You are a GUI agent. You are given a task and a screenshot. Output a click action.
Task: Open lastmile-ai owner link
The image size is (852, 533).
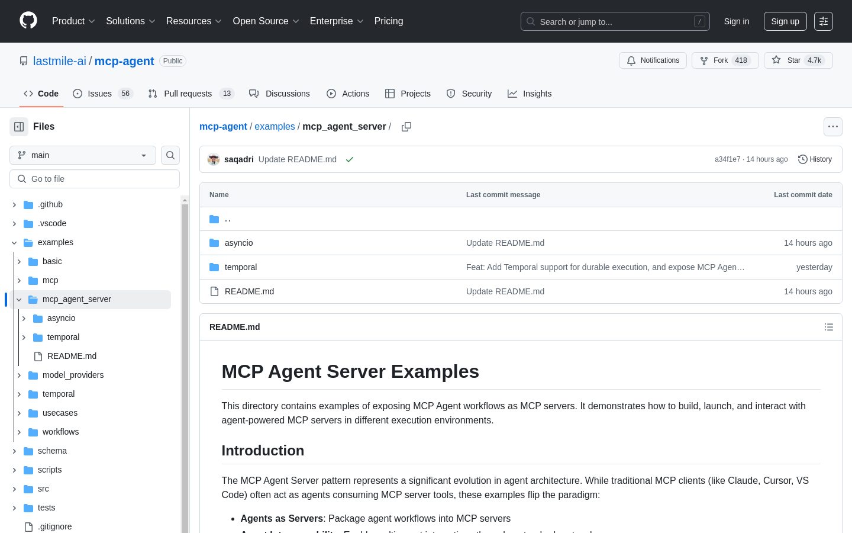click(60, 61)
